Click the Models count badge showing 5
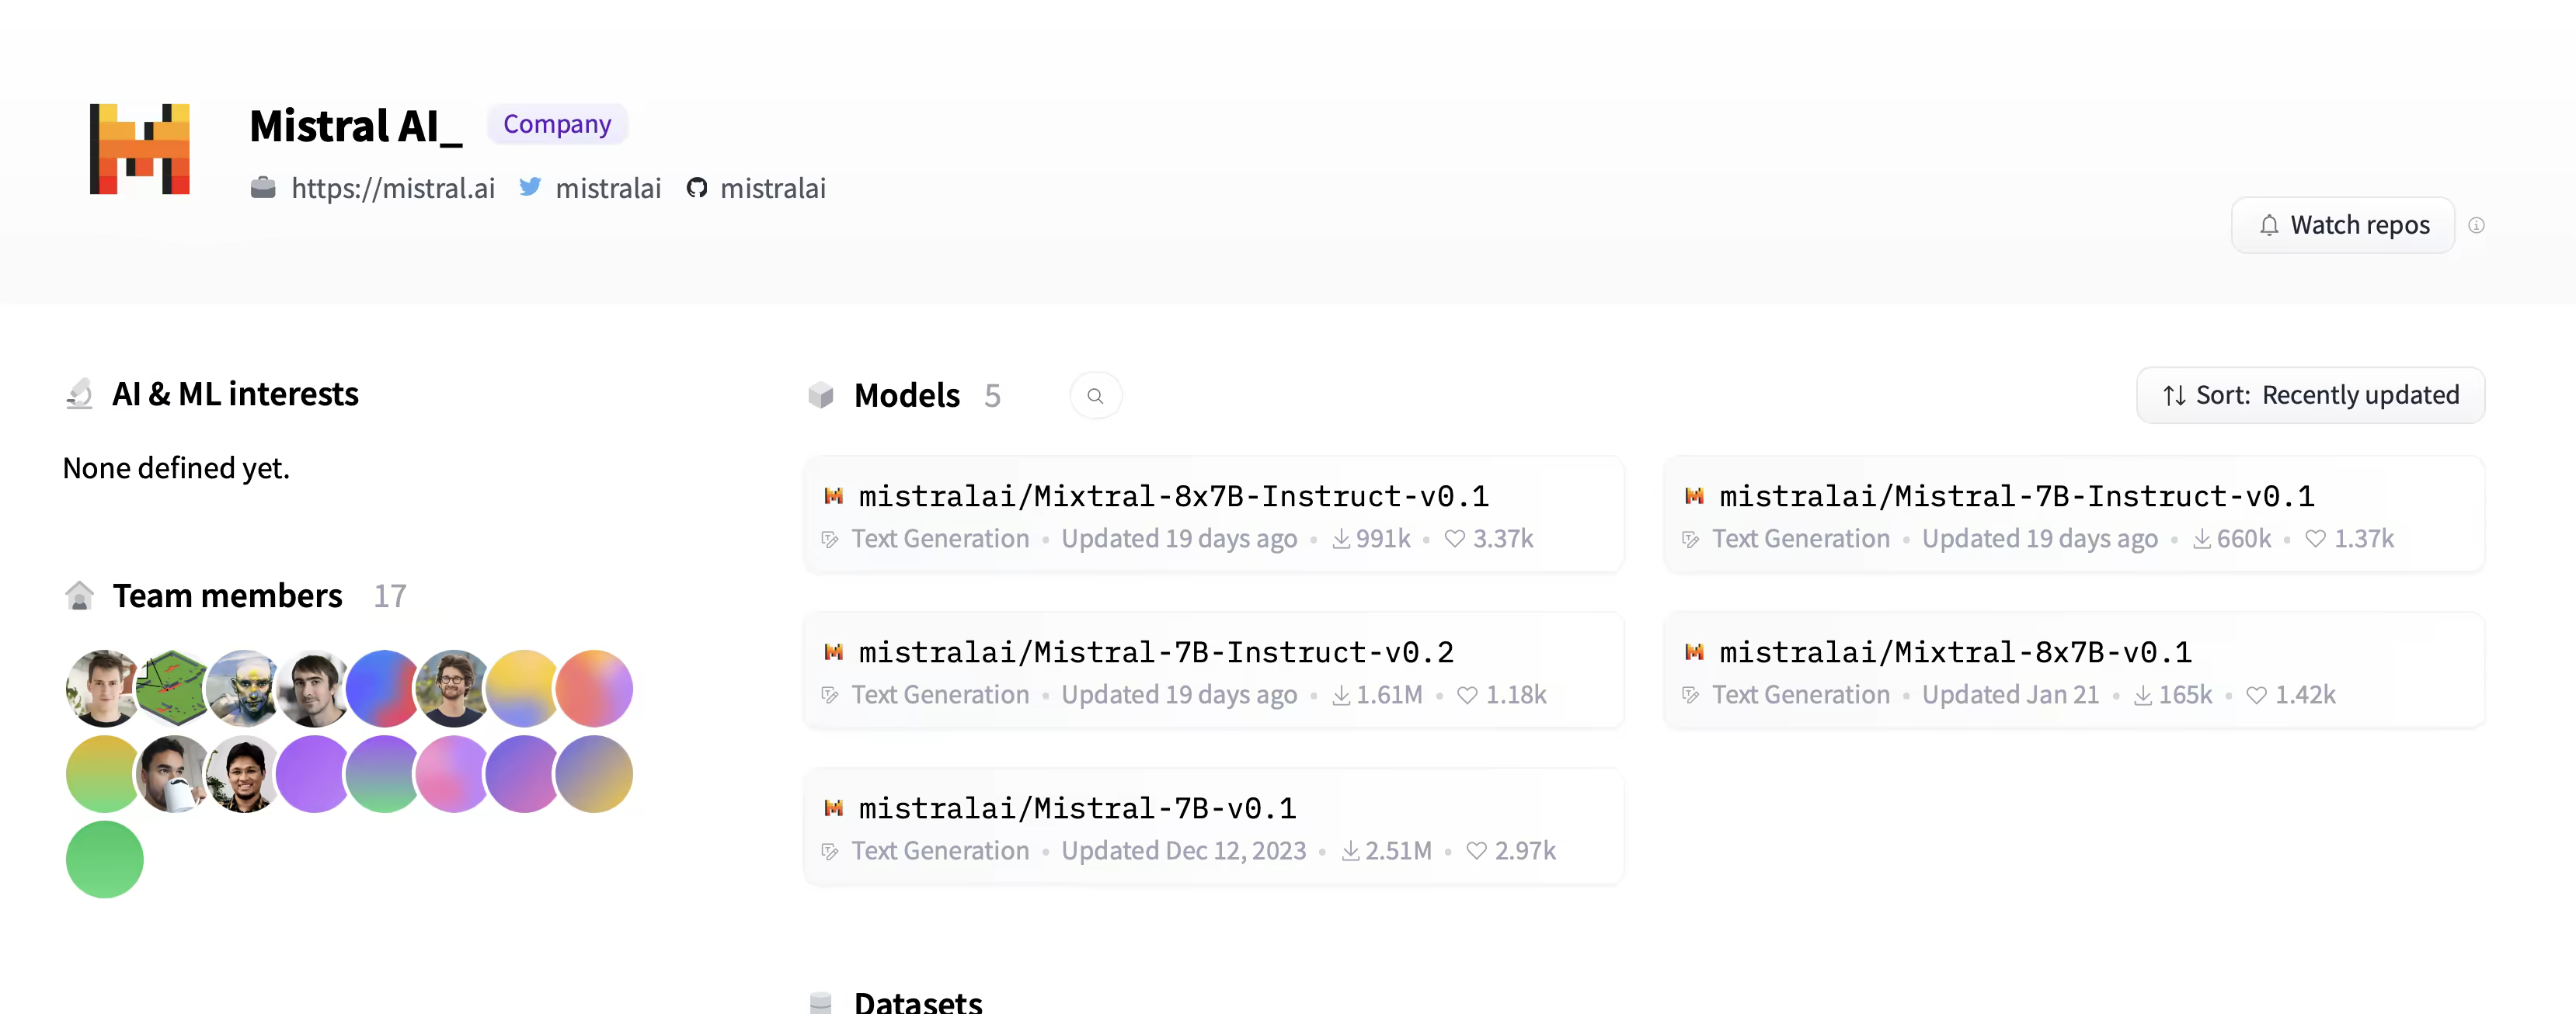 coord(993,394)
